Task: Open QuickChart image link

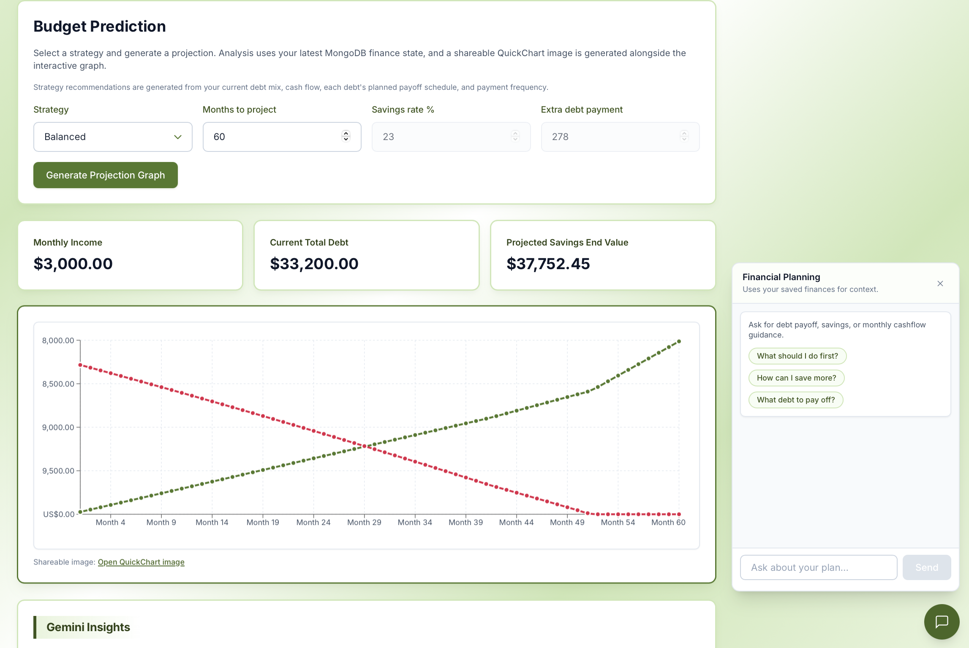Action: pos(141,562)
